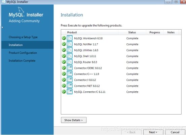Click the green checkmark beside Connector/J 8.0.12
The height and width of the screenshot is (135, 186).
click(64, 80)
